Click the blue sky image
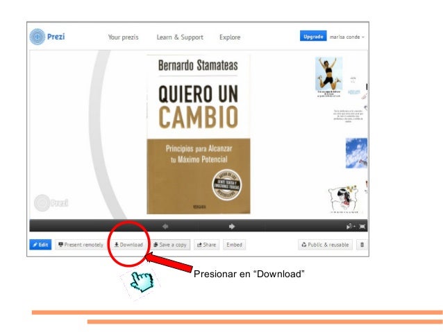The image size is (443, 332). click(x=356, y=153)
